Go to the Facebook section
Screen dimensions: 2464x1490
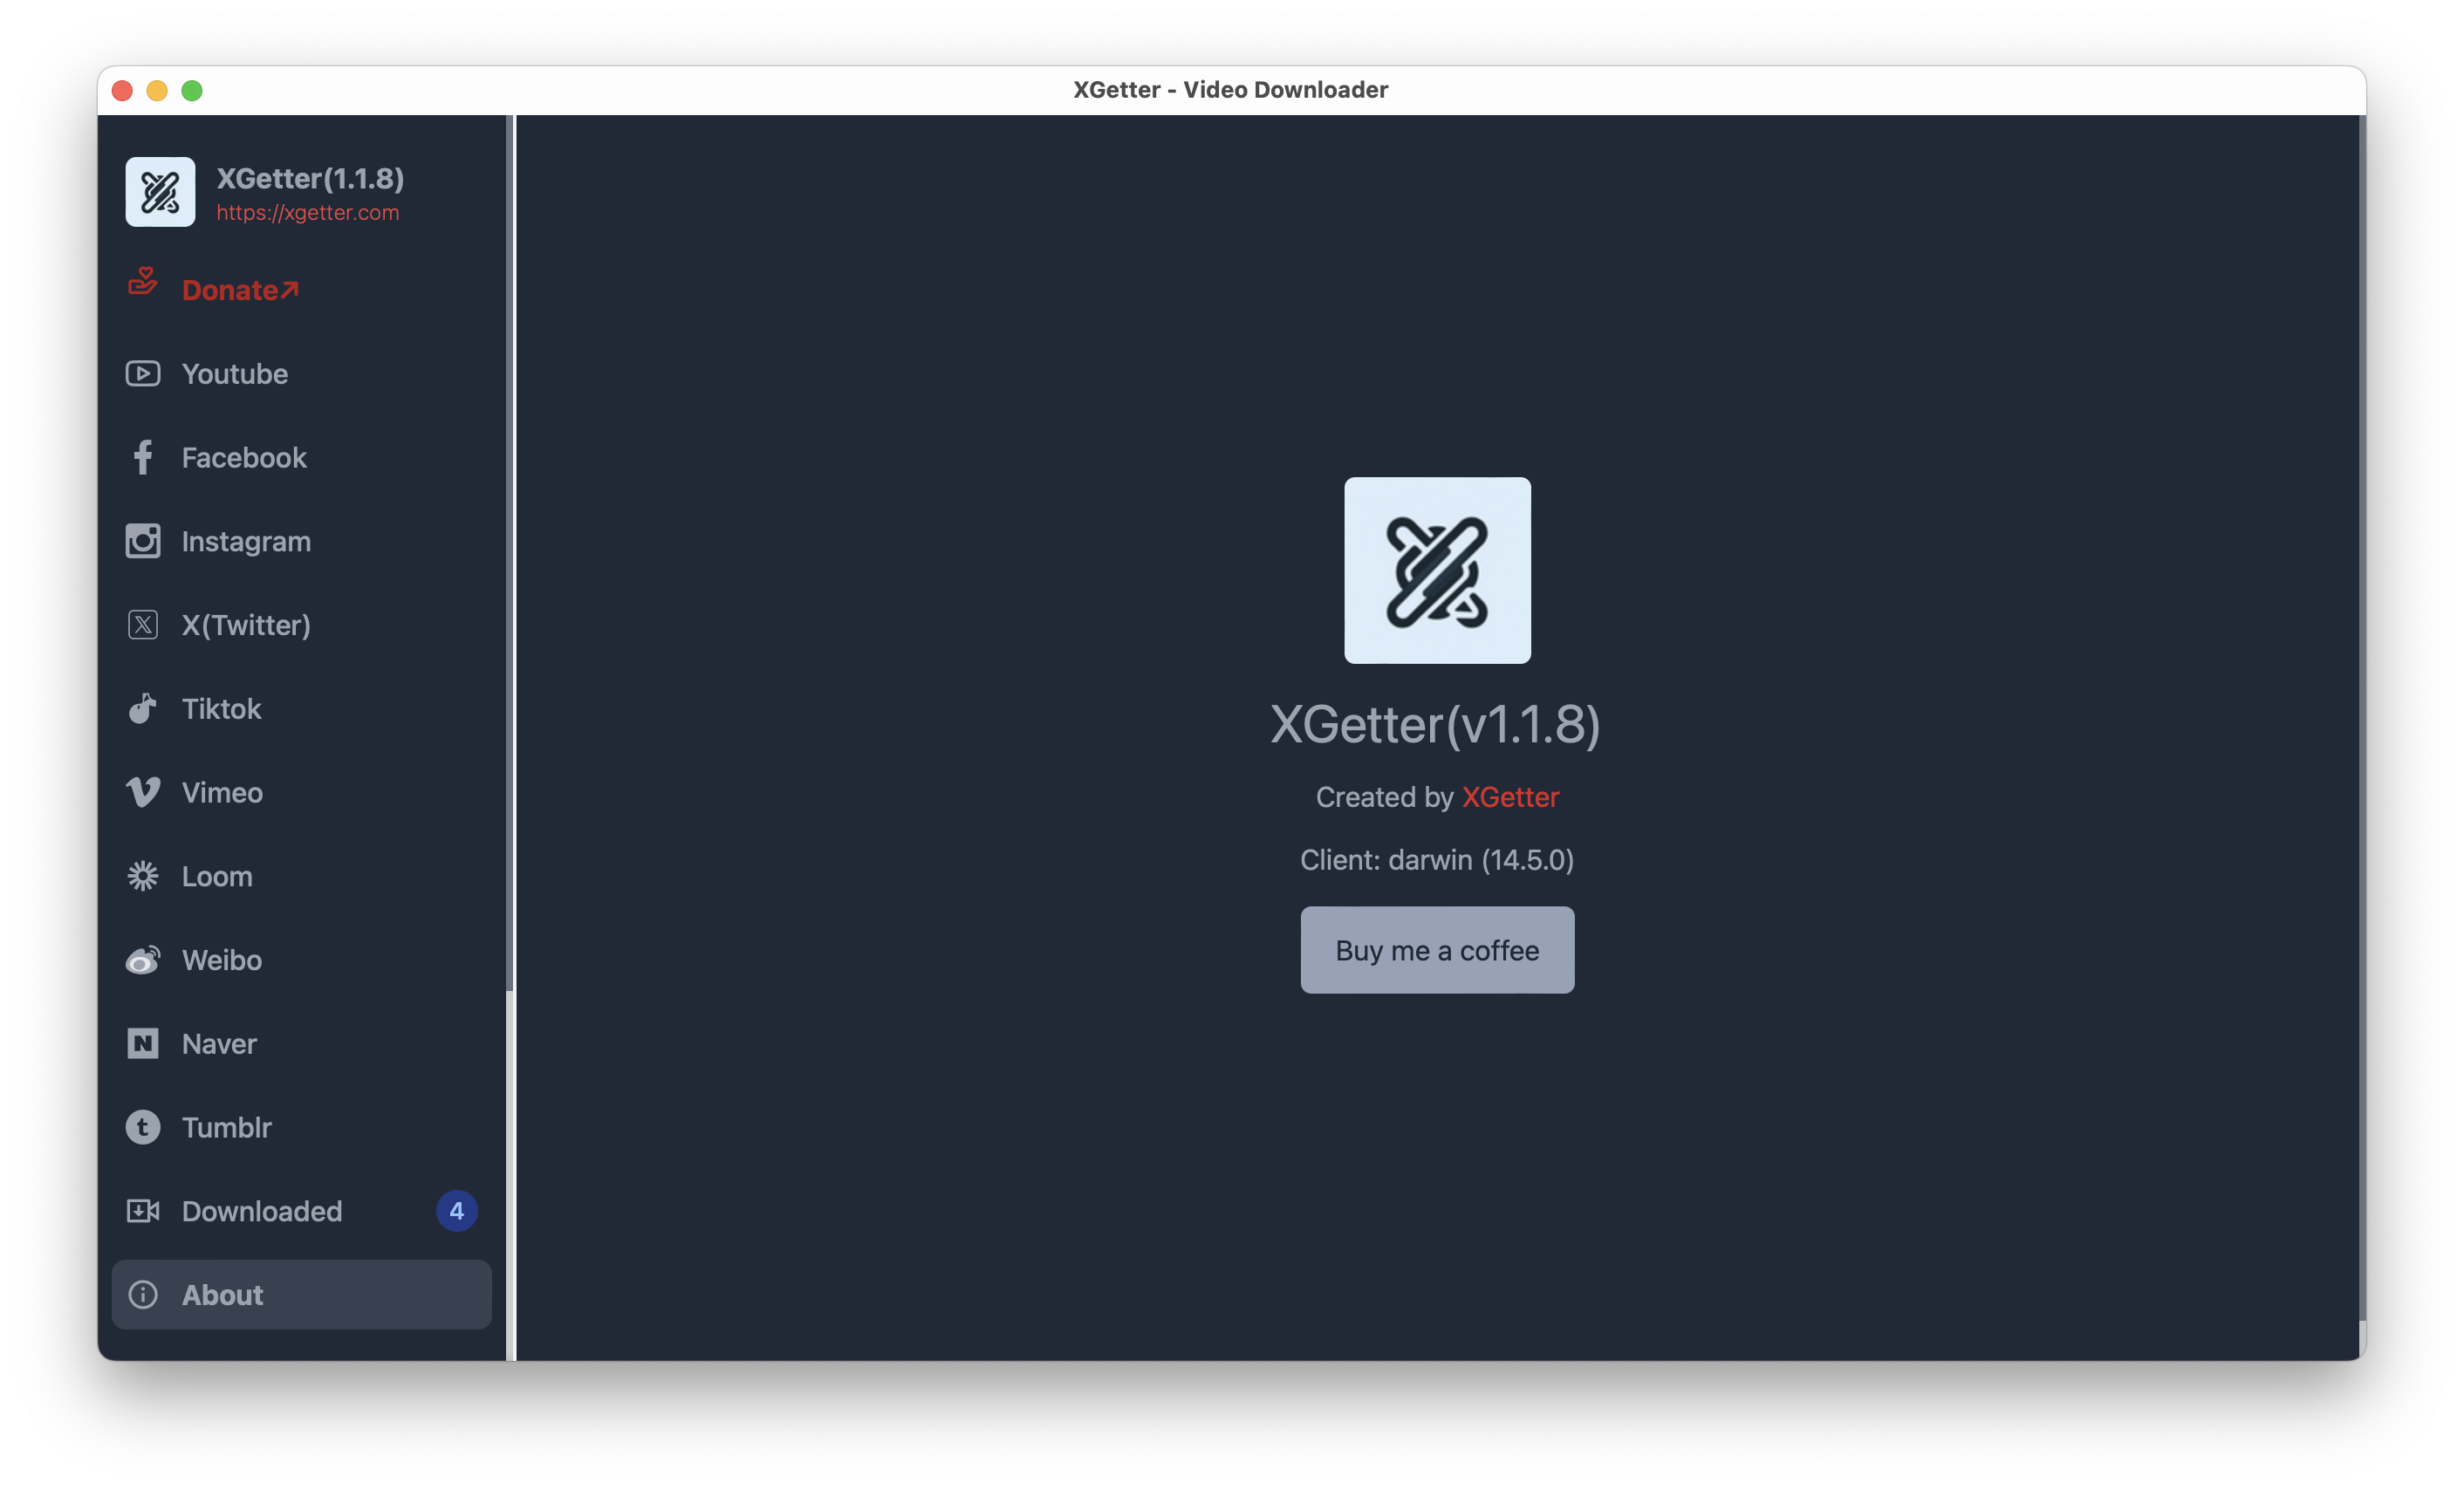pos(302,458)
